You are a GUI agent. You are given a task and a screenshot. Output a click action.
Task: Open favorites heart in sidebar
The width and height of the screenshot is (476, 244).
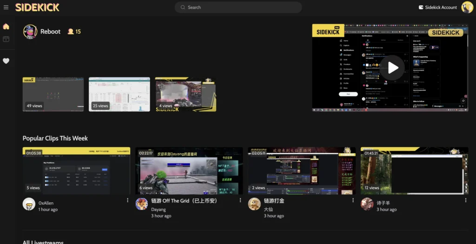pyautogui.click(x=6, y=61)
